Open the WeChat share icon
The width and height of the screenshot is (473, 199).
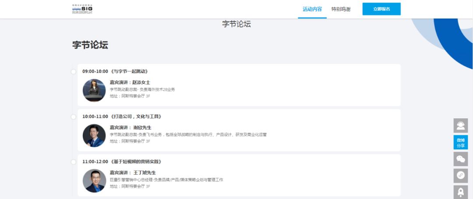tap(461, 159)
